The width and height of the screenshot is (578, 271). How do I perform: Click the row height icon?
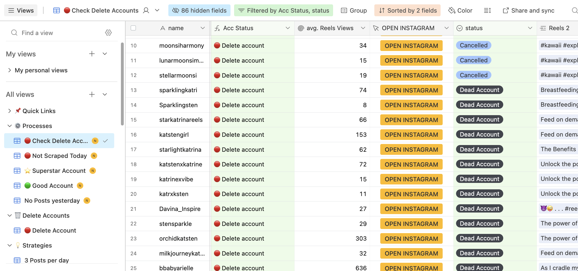(x=487, y=10)
